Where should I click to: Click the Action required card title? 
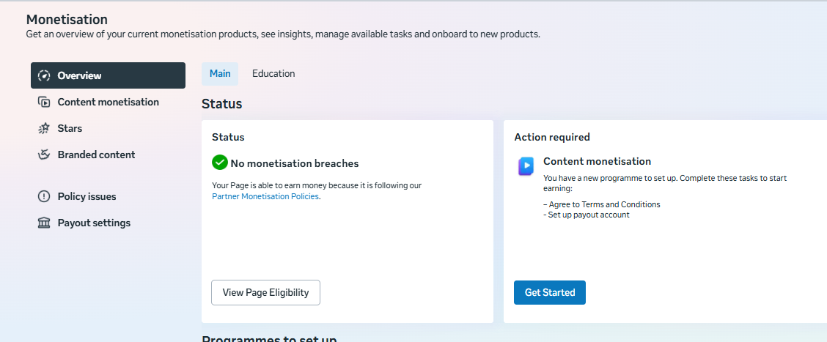(x=552, y=137)
